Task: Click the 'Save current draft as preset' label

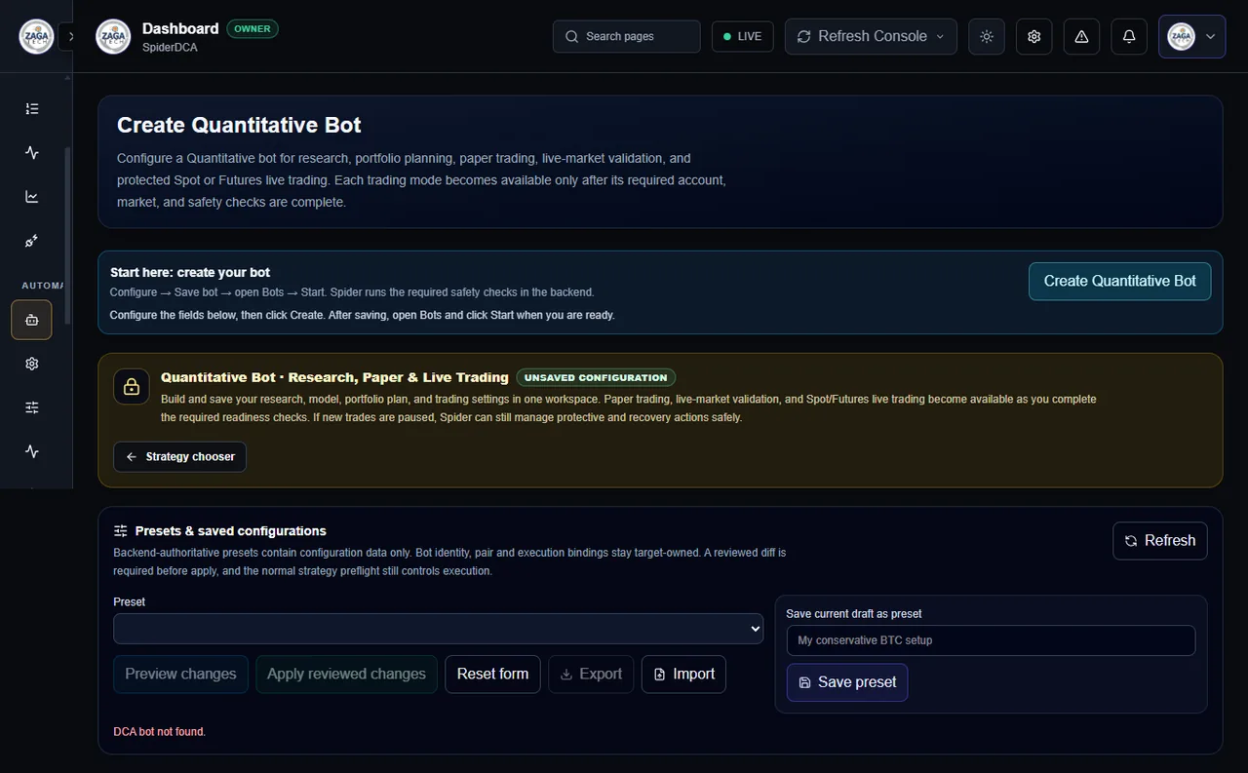Action: (854, 614)
